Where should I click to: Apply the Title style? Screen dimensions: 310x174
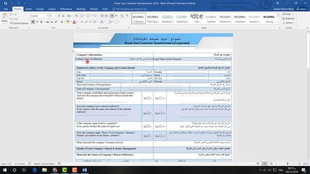click(x=197, y=18)
